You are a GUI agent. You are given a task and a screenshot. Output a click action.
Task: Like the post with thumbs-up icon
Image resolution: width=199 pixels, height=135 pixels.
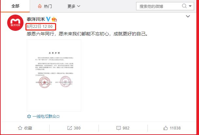[165, 128]
